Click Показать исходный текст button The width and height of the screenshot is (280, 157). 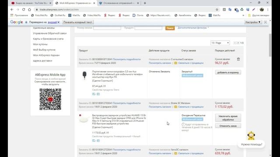78,22
